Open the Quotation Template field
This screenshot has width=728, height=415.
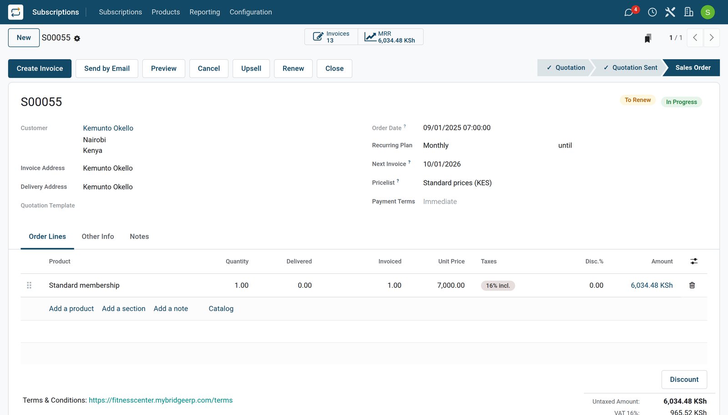(218, 205)
